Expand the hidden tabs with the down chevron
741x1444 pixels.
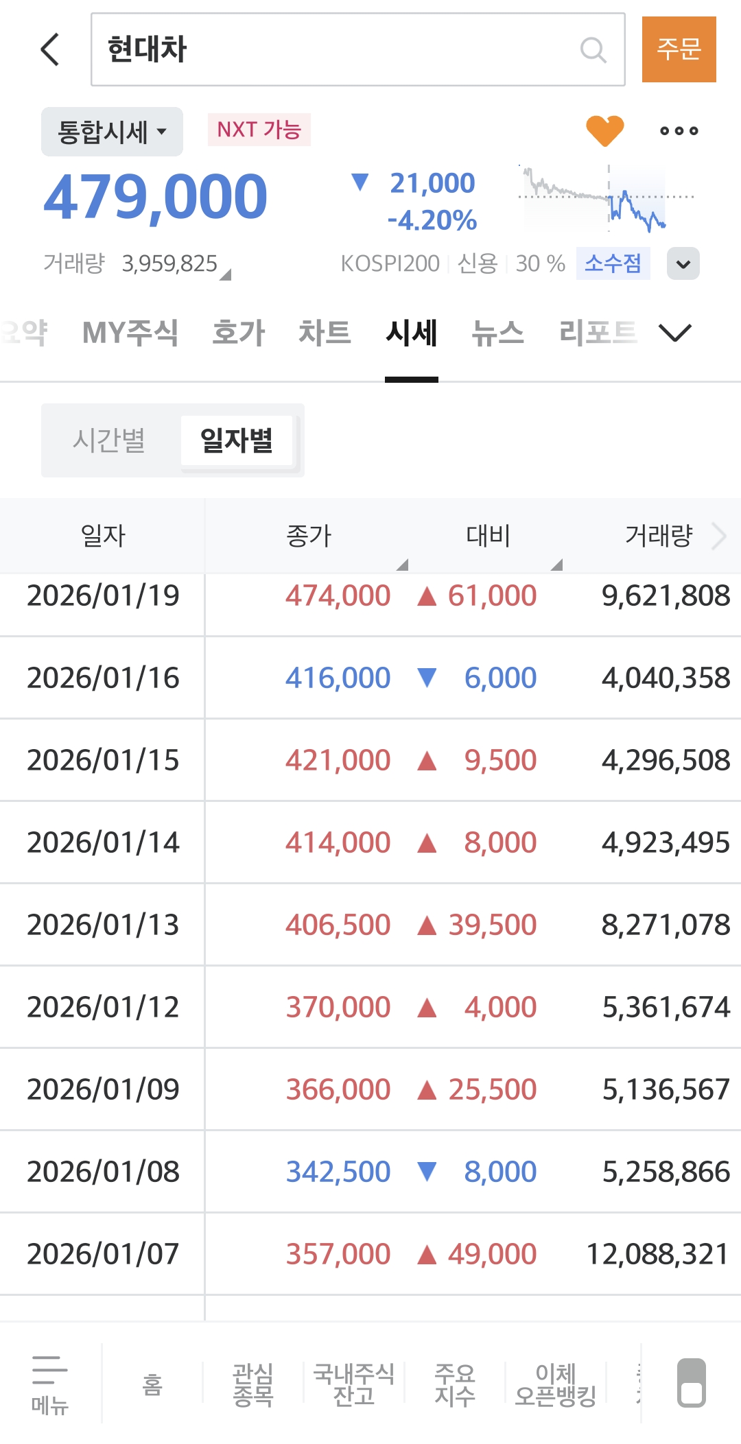pos(674,333)
